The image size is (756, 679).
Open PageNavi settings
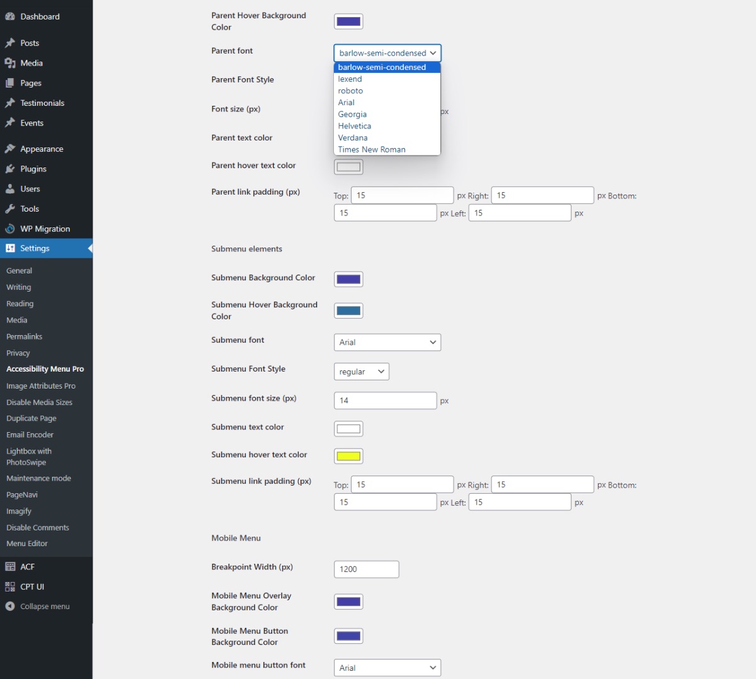point(21,494)
